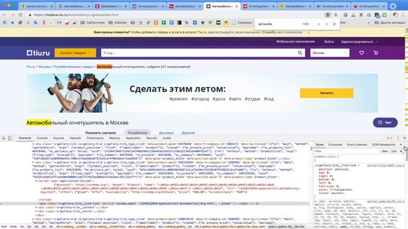This screenshot has width=408, height=229.
Task: Switch to the Security tab
Action: (152, 138)
